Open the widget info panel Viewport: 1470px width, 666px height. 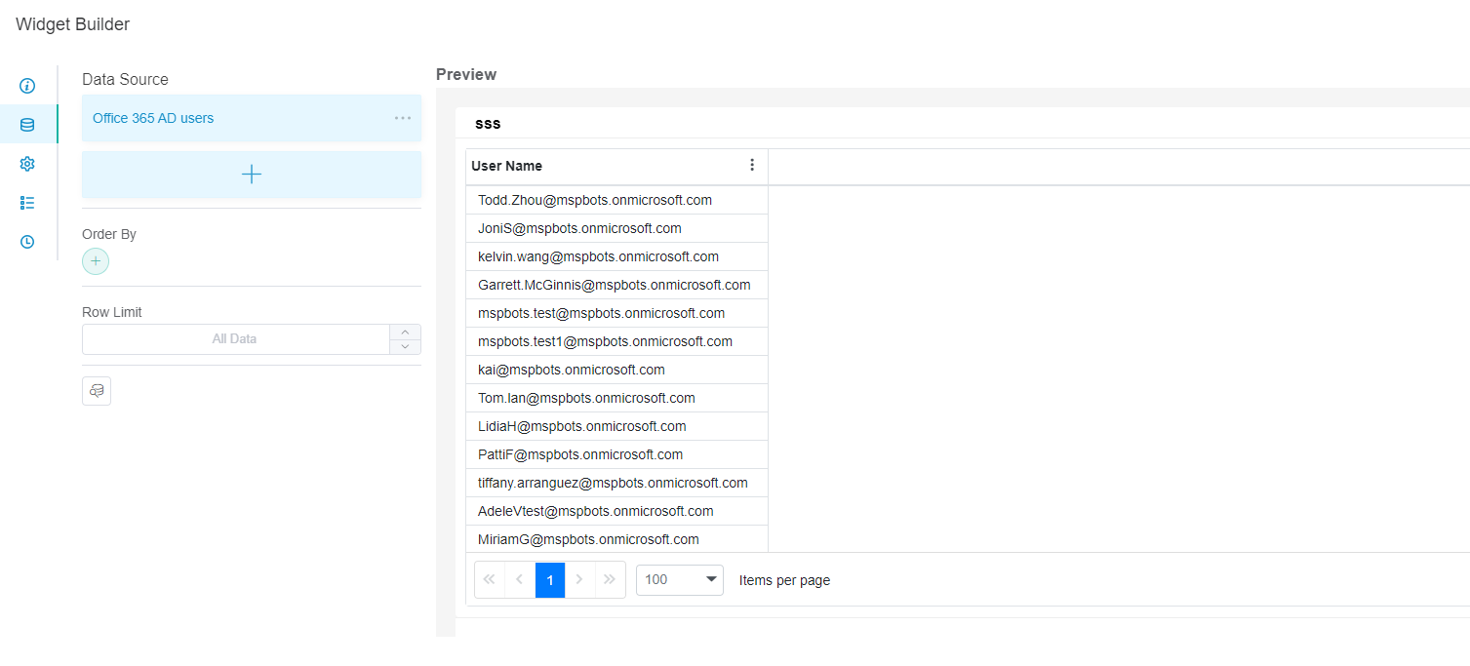point(26,86)
